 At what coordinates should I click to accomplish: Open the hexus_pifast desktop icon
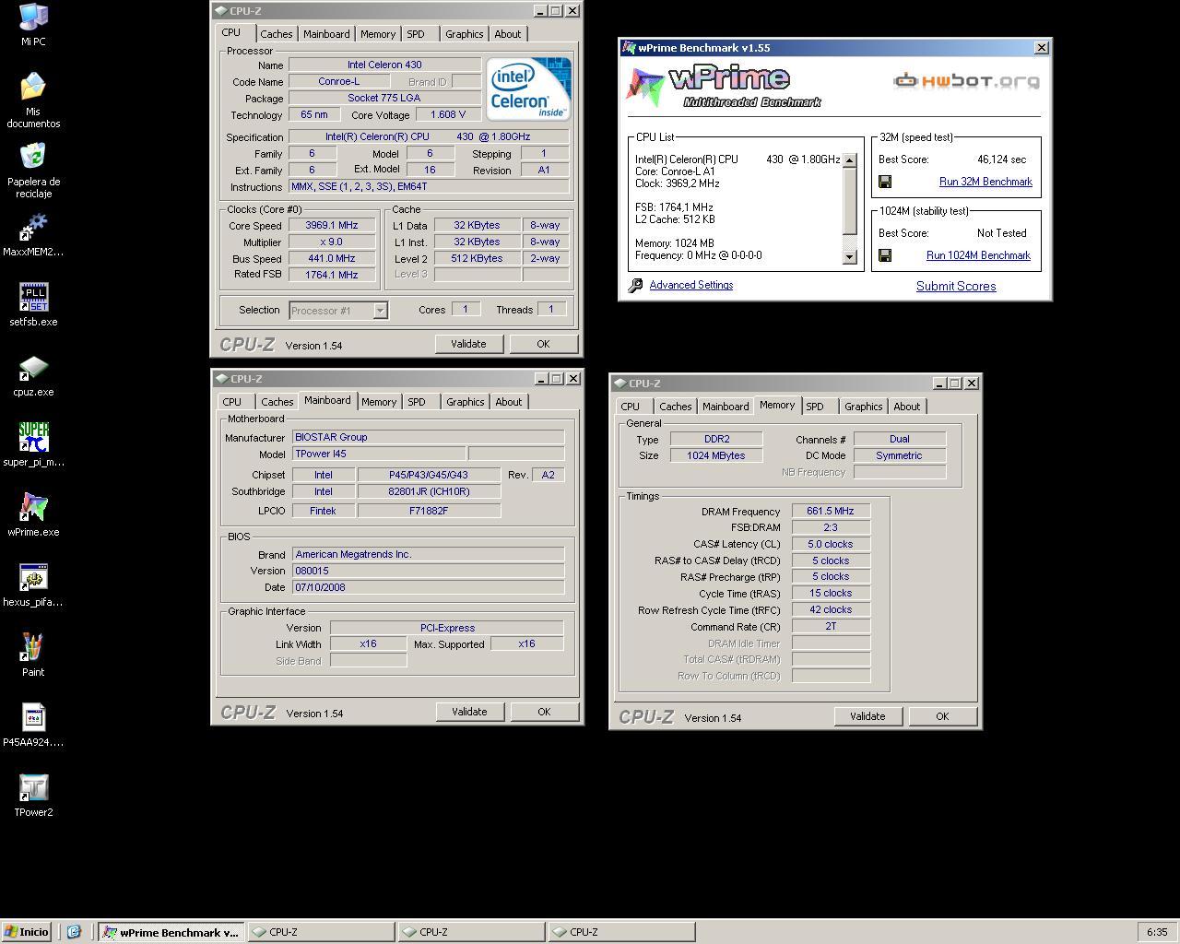pos(33,585)
